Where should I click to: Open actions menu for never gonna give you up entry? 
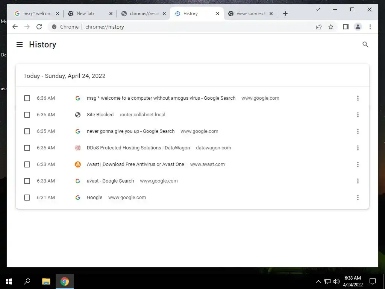point(358,131)
